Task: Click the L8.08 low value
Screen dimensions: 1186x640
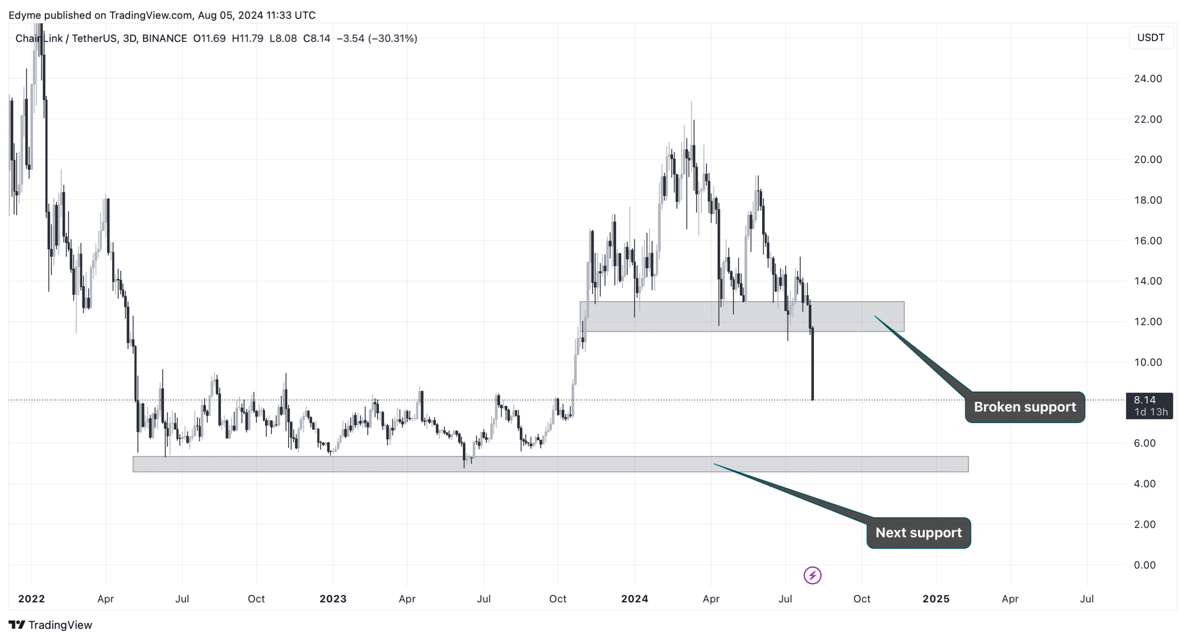Action: pos(283,38)
